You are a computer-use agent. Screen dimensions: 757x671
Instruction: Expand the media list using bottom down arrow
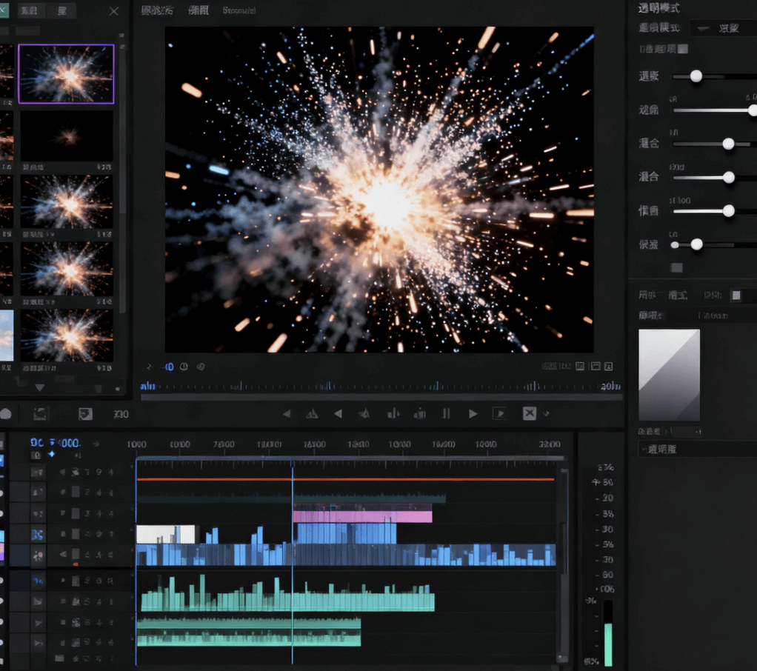pyautogui.click(x=40, y=387)
